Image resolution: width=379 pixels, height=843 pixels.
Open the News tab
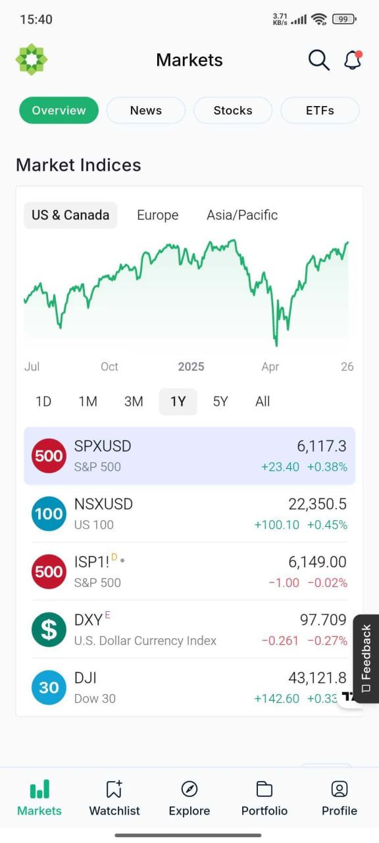tap(146, 111)
